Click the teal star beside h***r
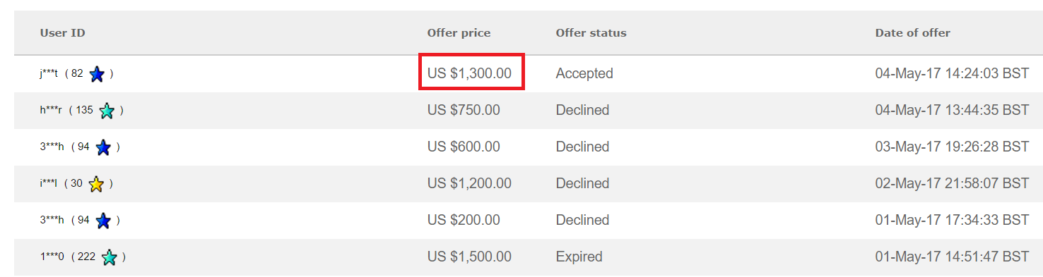 [x=107, y=111]
